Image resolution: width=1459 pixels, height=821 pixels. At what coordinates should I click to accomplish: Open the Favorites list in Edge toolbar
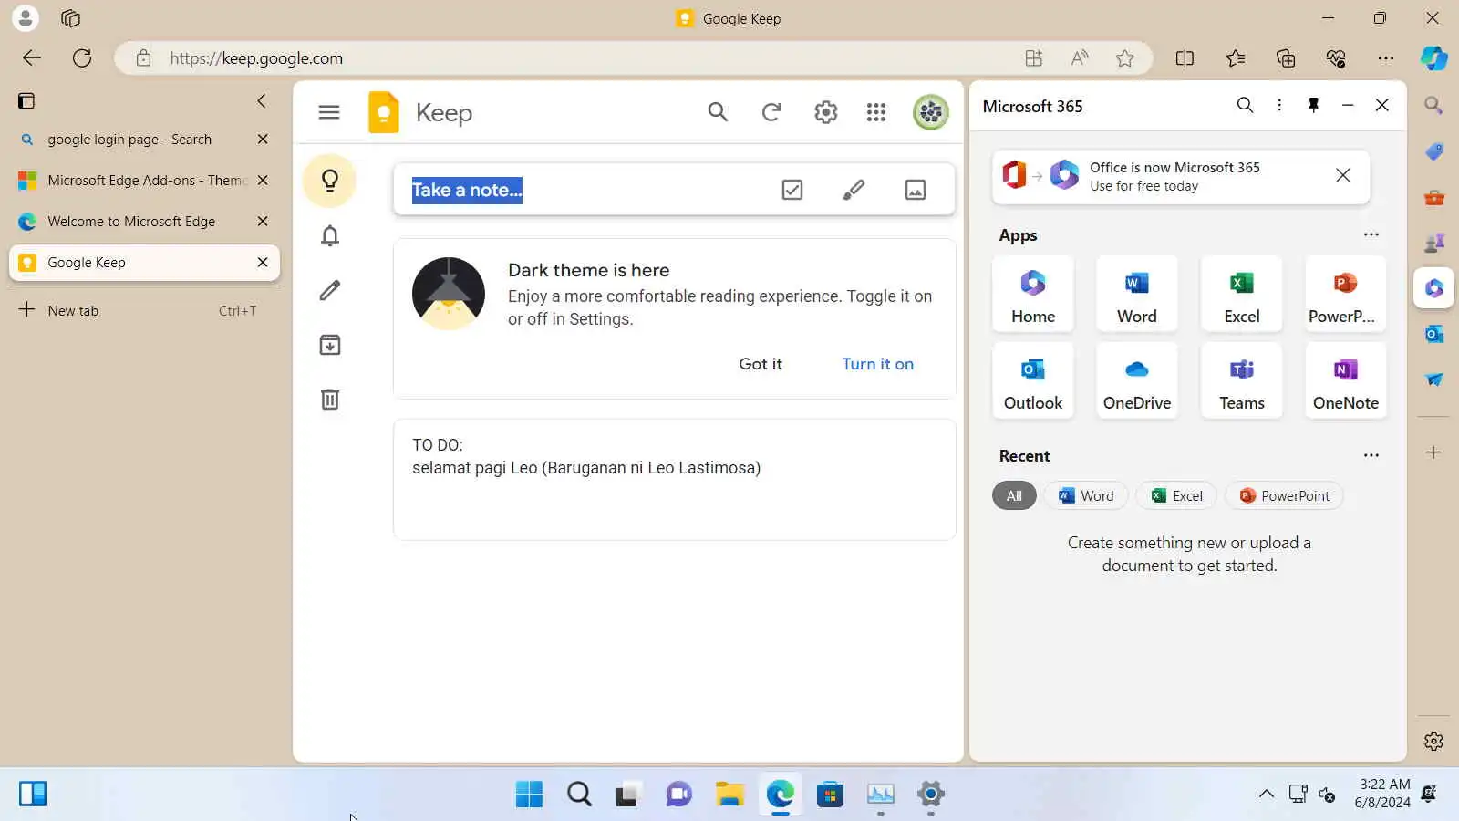[1236, 58]
